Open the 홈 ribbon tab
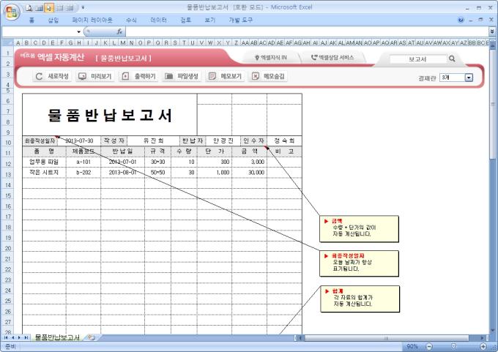 coord(31,20)
